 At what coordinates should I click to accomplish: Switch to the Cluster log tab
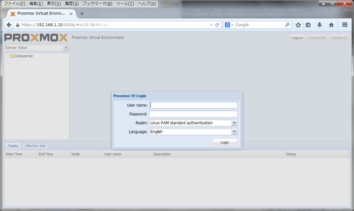click(x=35, y=146)
